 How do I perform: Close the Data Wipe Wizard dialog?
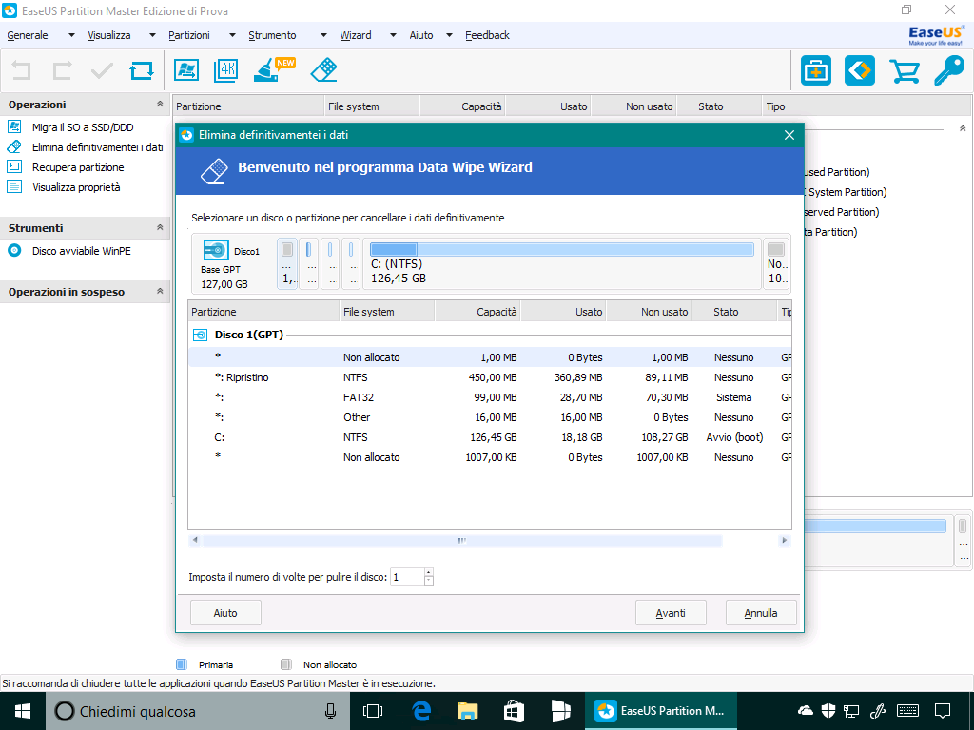[789, 135]
